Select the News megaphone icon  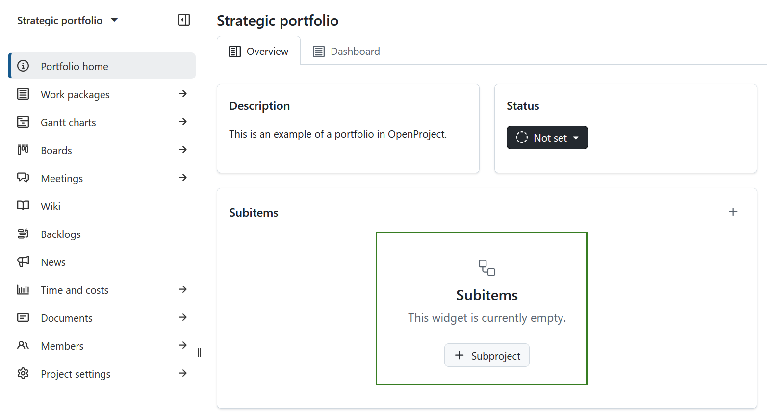coord(23,261)
